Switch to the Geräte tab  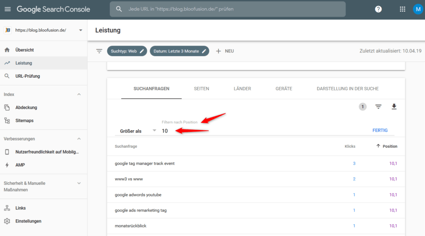(x=284, y=89)
